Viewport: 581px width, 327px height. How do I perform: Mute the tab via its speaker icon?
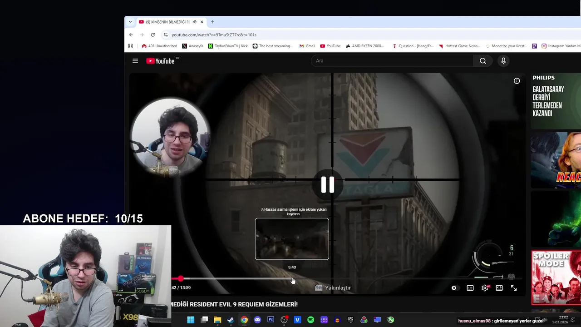194,22
